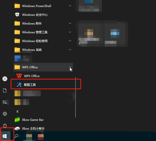Expand the Windows PowerShell folder

[43, 6]
